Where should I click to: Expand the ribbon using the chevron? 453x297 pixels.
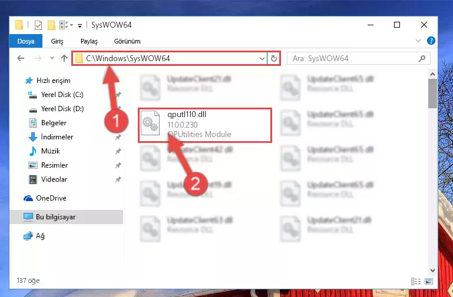[x=418, y=41]
